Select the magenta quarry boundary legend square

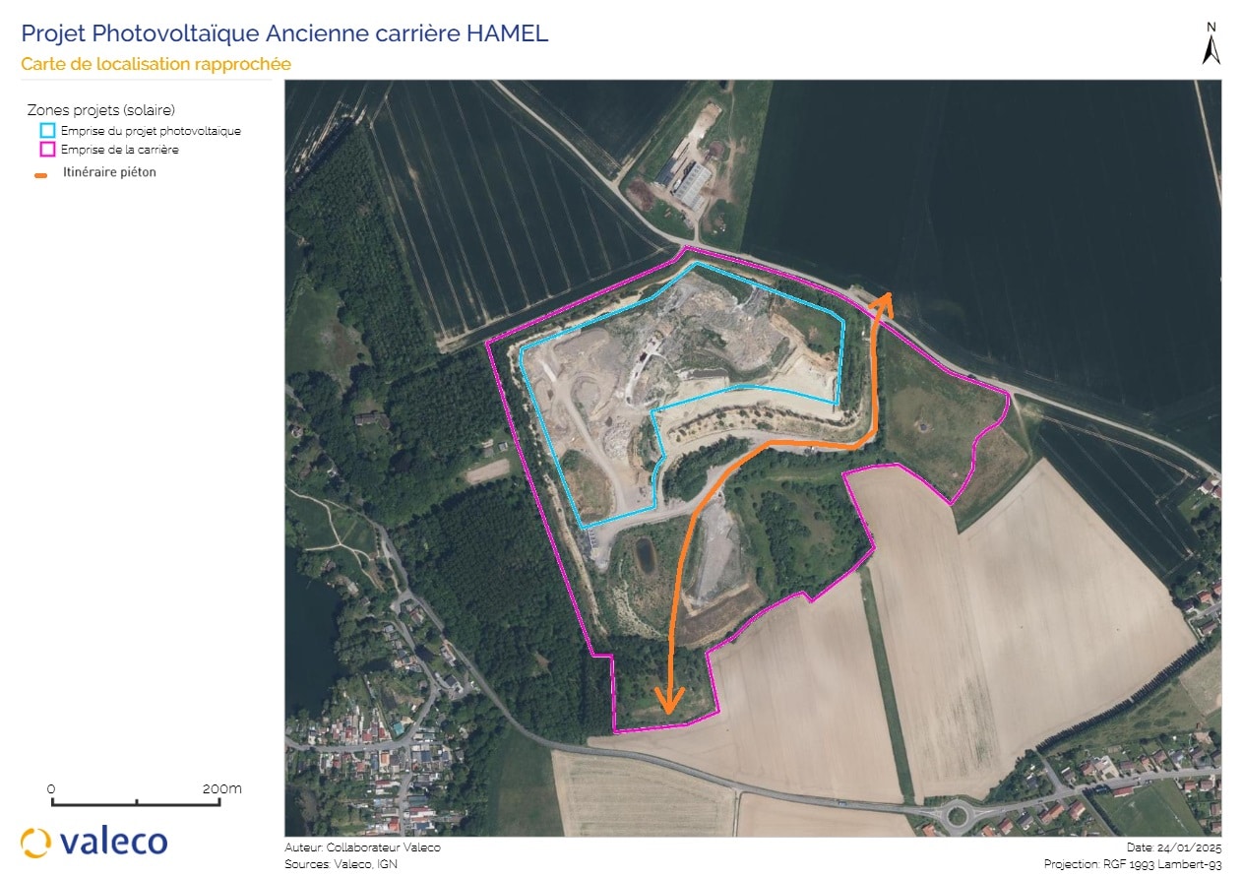tap(47, 150)
